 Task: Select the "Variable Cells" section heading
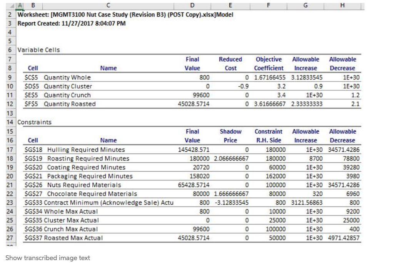pyautogui.click(x=38, y=50)
